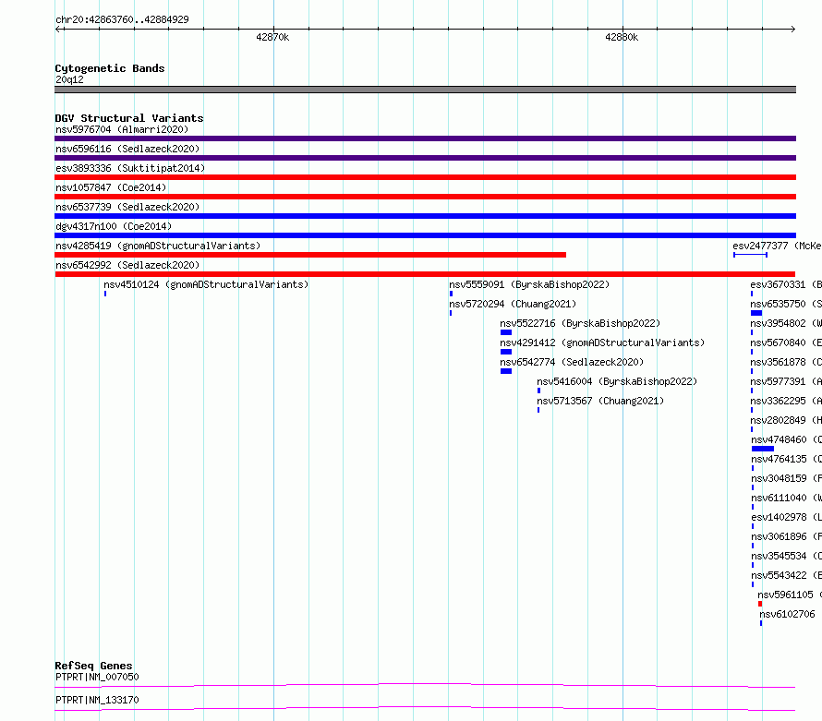Click the purple bar under nsv5976704
Image resolution: width=822 pixels, height=721 pixels.
(425, 138)
